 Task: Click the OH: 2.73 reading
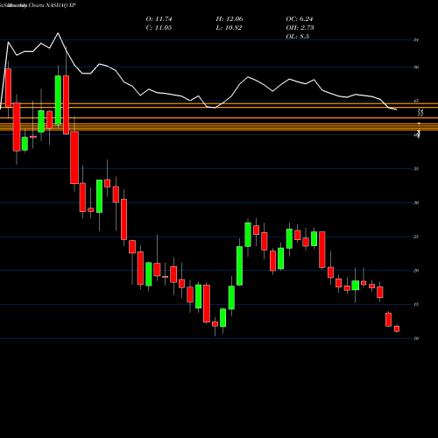300,28
